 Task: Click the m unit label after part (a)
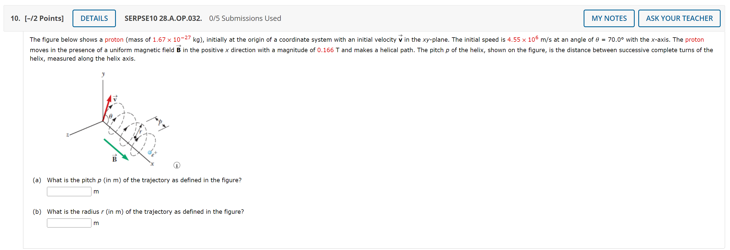pos(96,191)
